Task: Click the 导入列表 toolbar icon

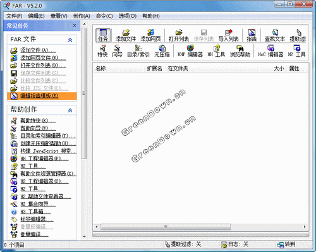Action: (228, 35)
